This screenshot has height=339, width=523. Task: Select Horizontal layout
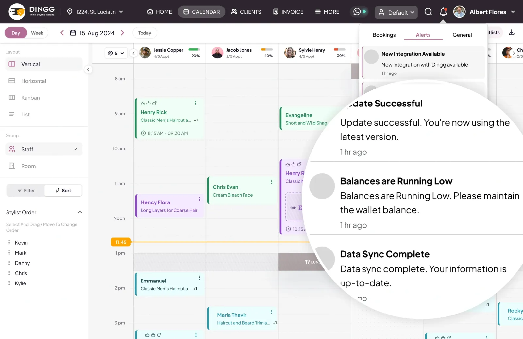click(44, 81)
